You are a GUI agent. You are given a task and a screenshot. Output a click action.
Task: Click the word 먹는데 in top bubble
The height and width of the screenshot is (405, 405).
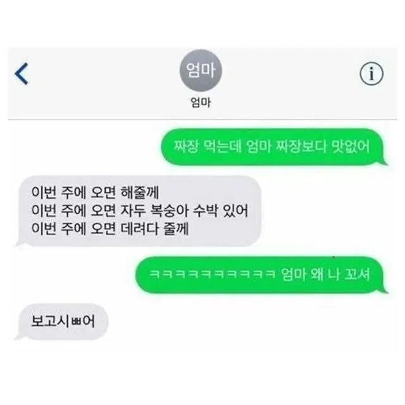tap(222, 147)
